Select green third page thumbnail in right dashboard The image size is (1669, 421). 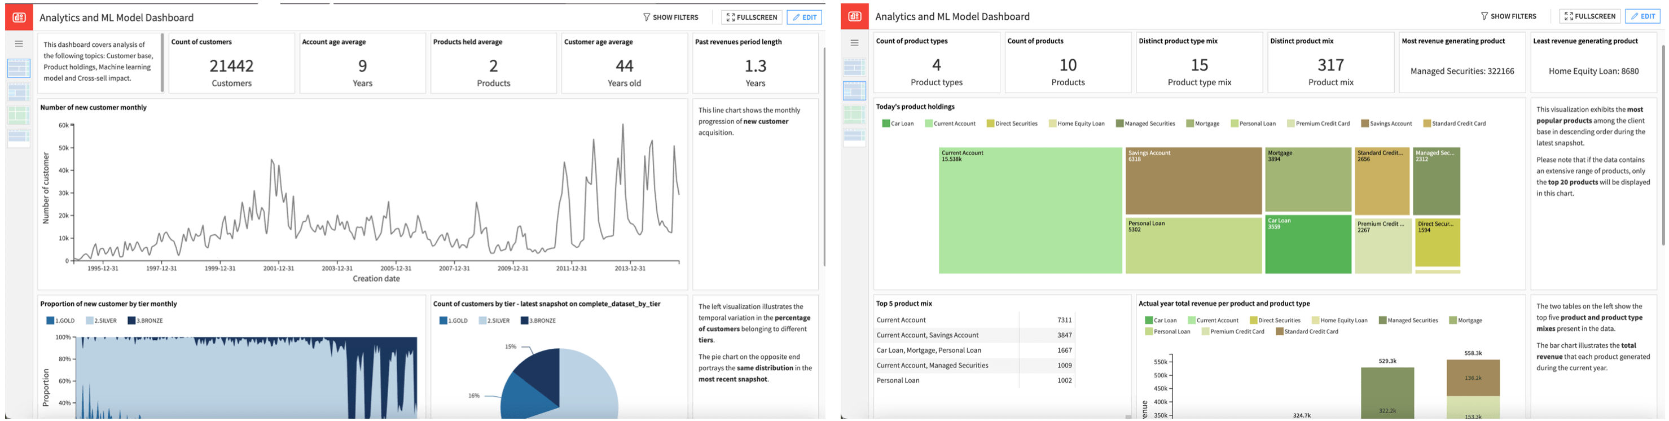[x=855, y=115]
